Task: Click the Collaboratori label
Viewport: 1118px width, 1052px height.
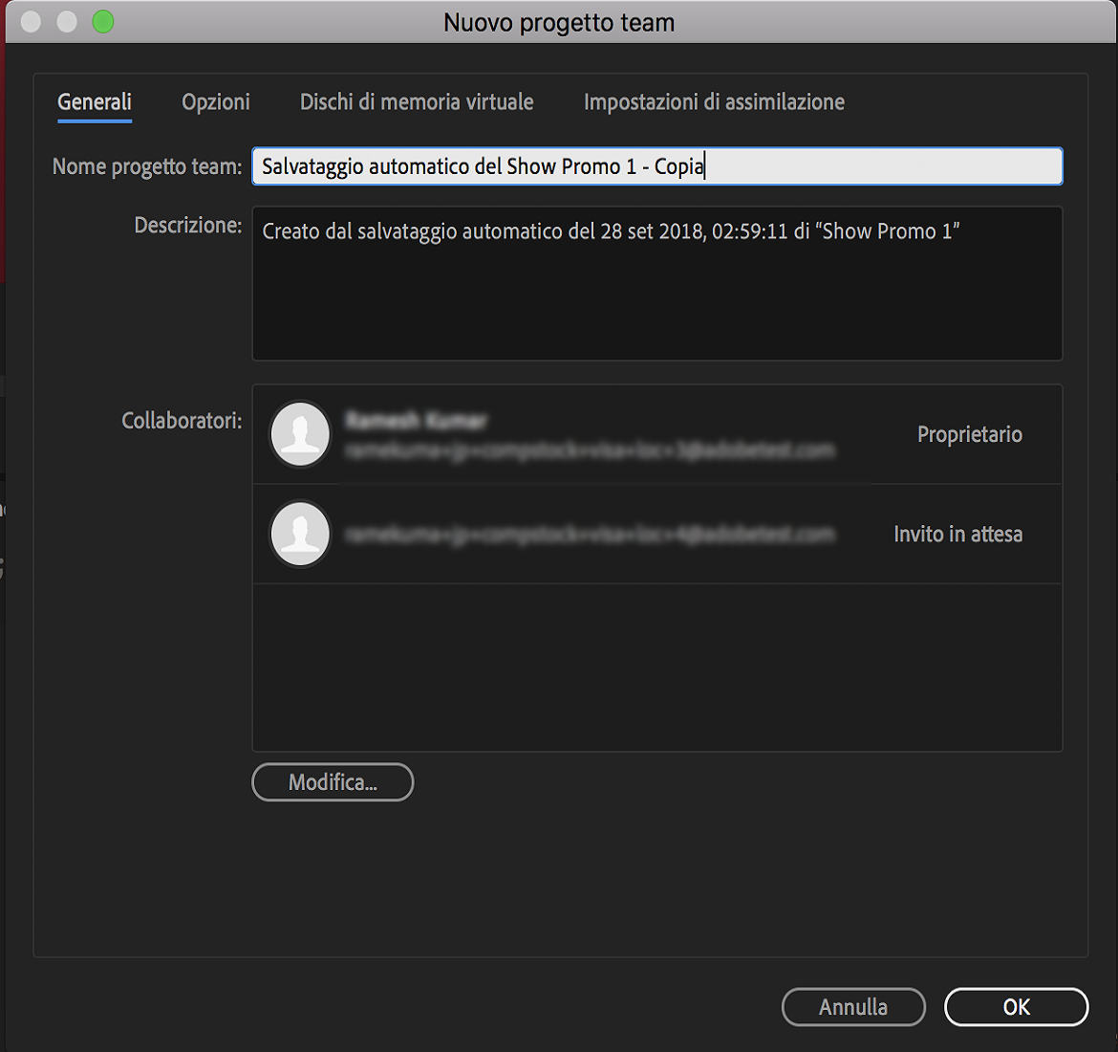Action: coord(182,421)
